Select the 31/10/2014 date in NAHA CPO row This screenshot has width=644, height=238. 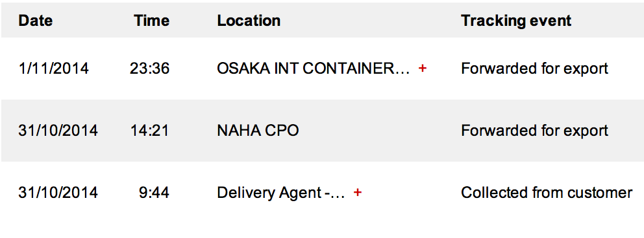pyautogui.click(x=58, y=131)
